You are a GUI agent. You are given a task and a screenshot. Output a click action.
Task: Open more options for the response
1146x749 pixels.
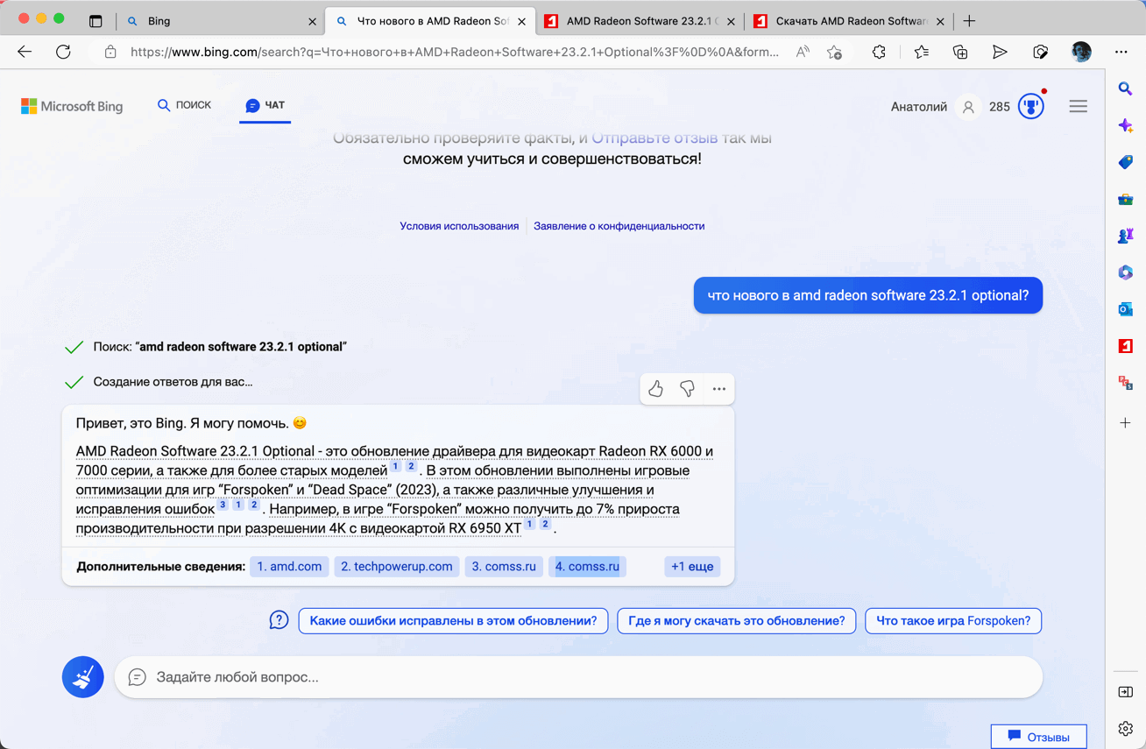719,389
